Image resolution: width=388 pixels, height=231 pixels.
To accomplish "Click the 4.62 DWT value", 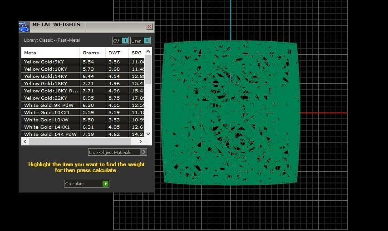I will 114,134.
